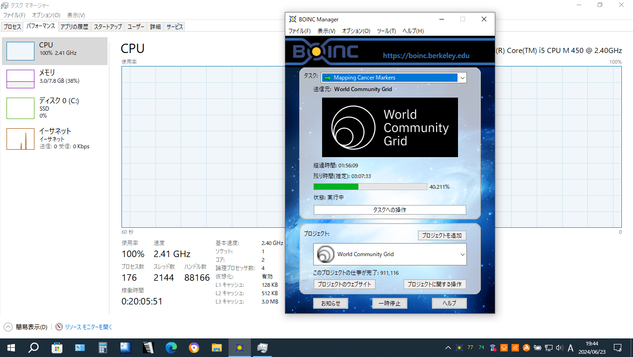Open ヘルプ(H) menu in BOINC Manager
This screenshot has height=357, width=633.
(413, 31)
